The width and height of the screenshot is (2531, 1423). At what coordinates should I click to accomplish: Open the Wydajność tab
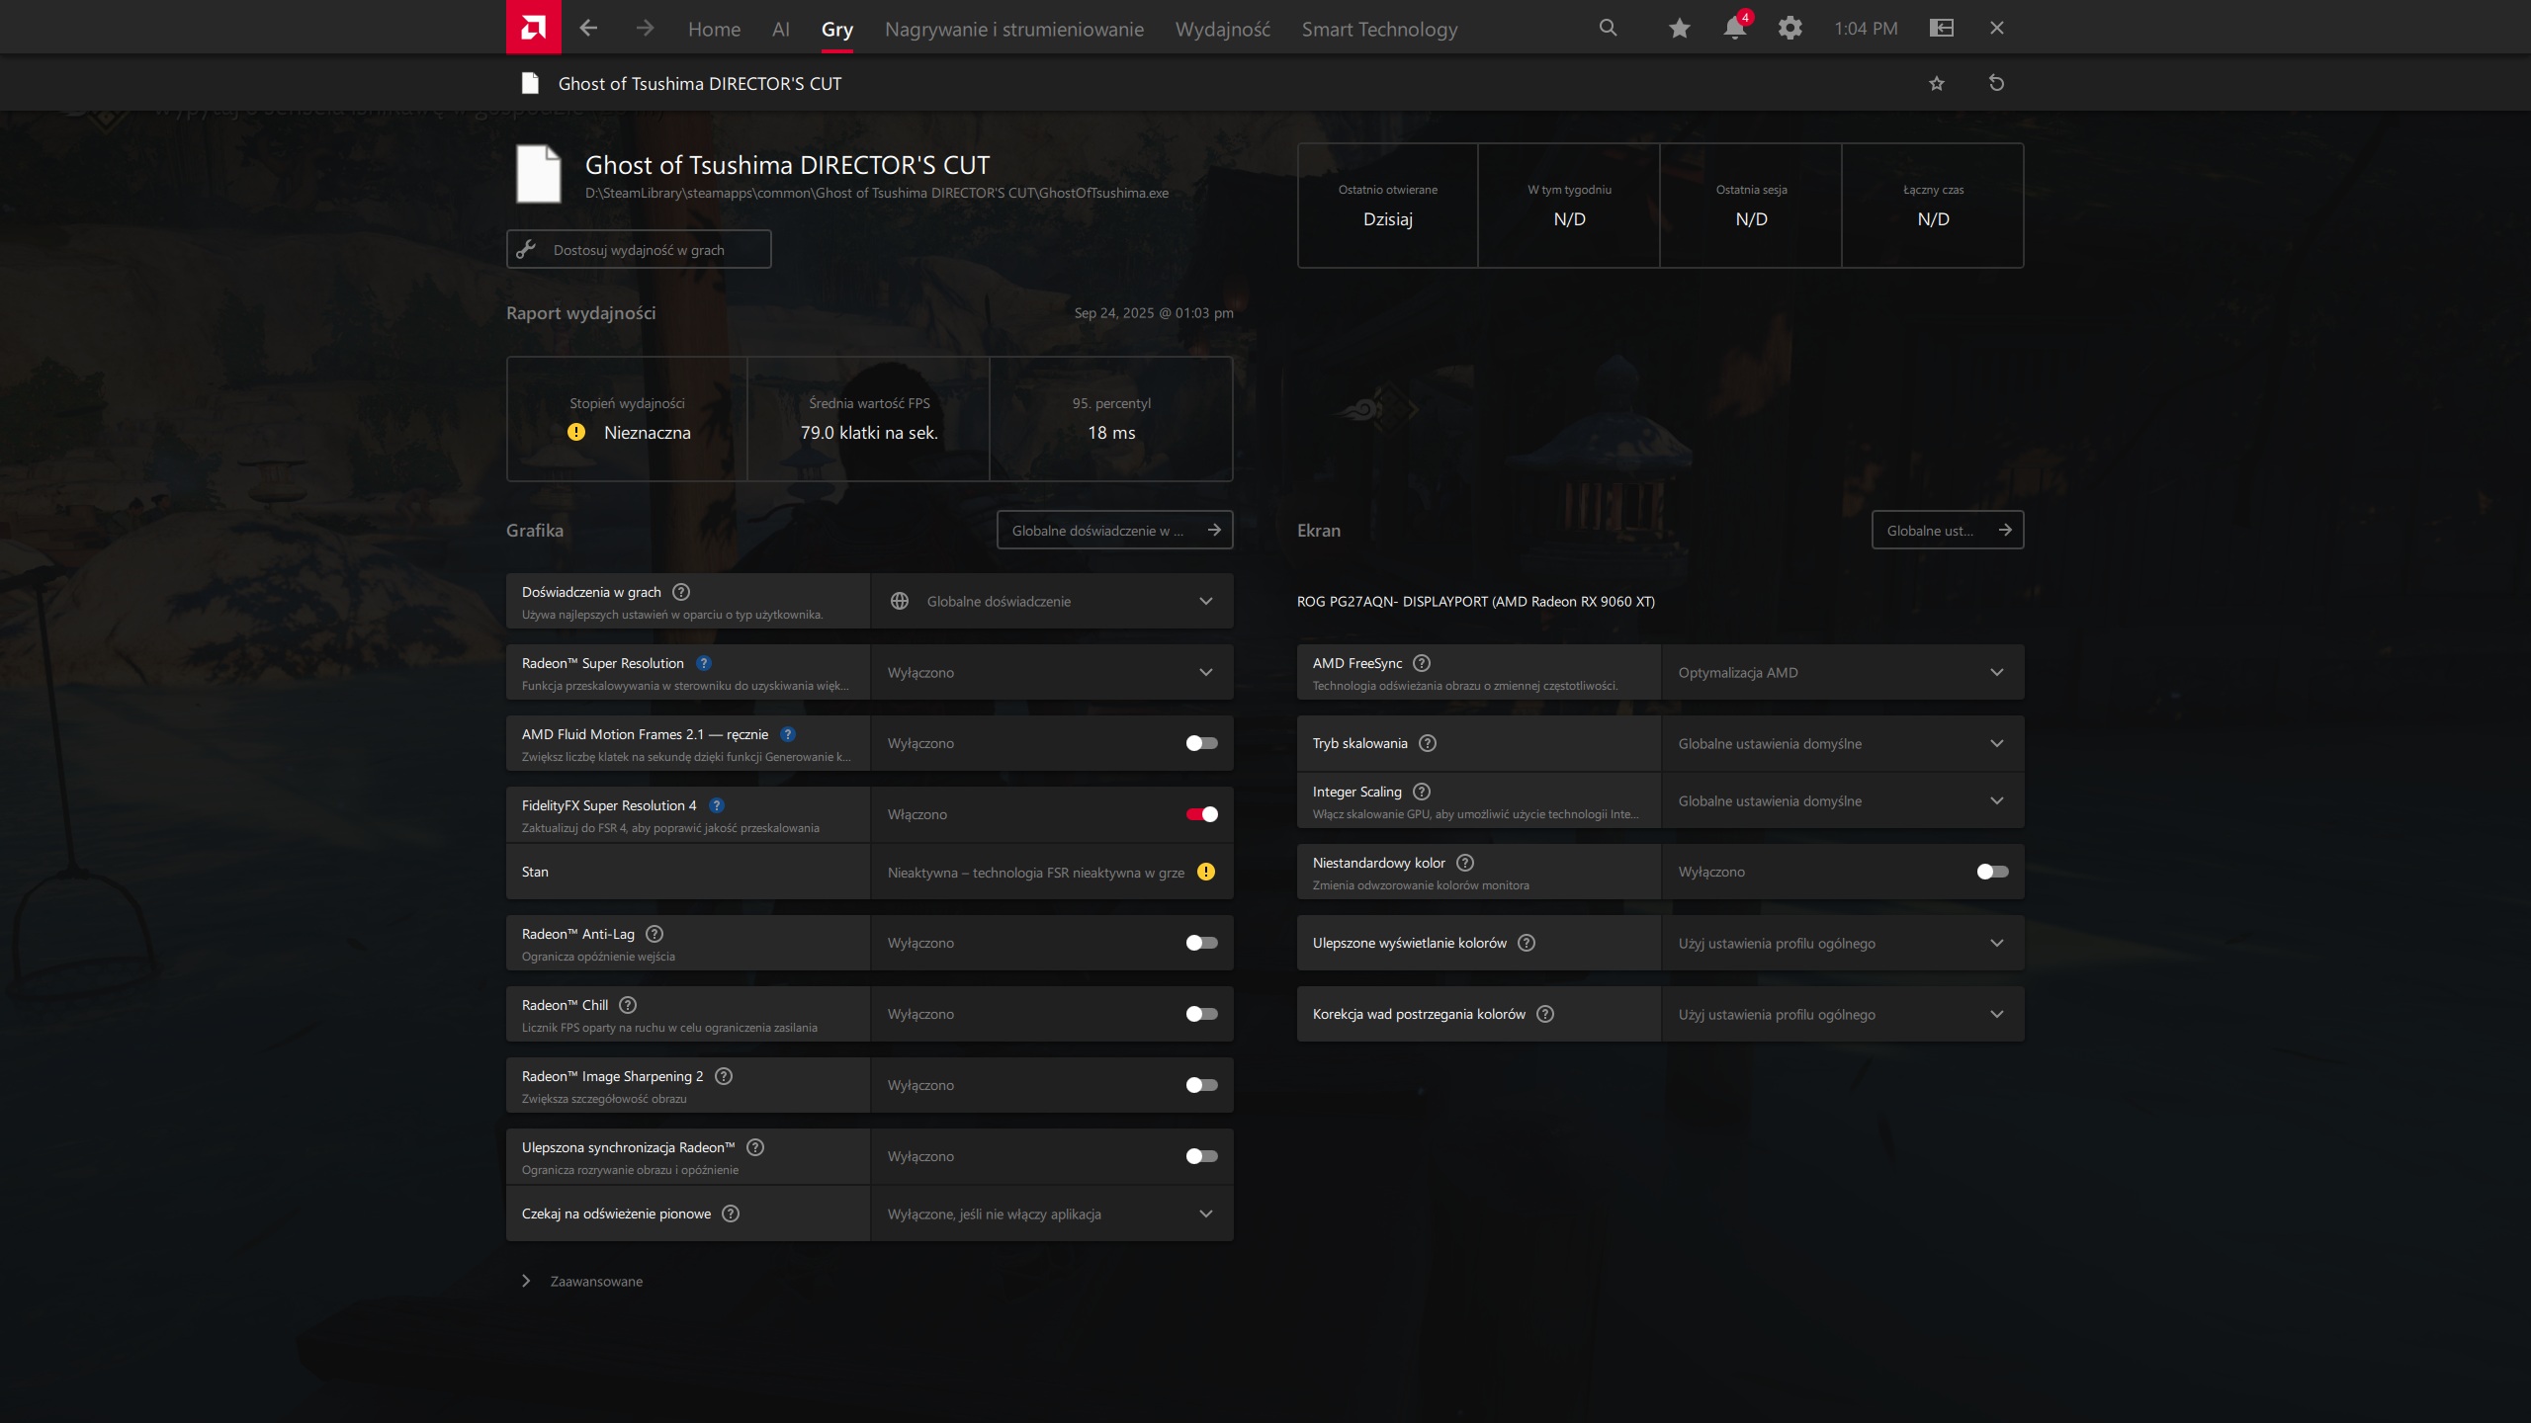[1222, 29]
